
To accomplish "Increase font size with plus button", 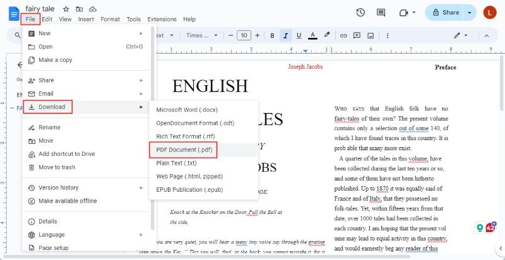I will (257, 35).
